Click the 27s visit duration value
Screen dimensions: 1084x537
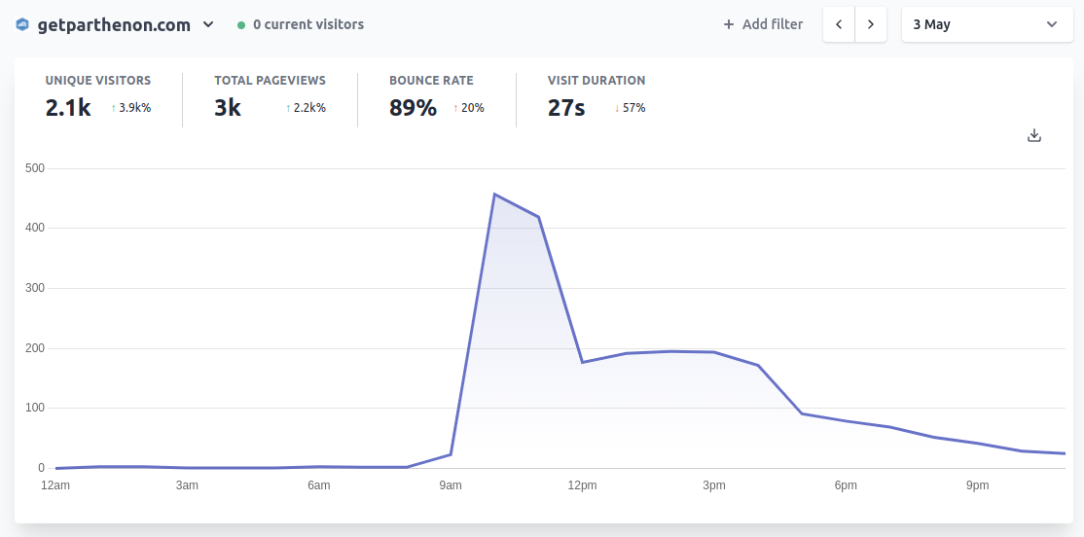coord(566,108)
